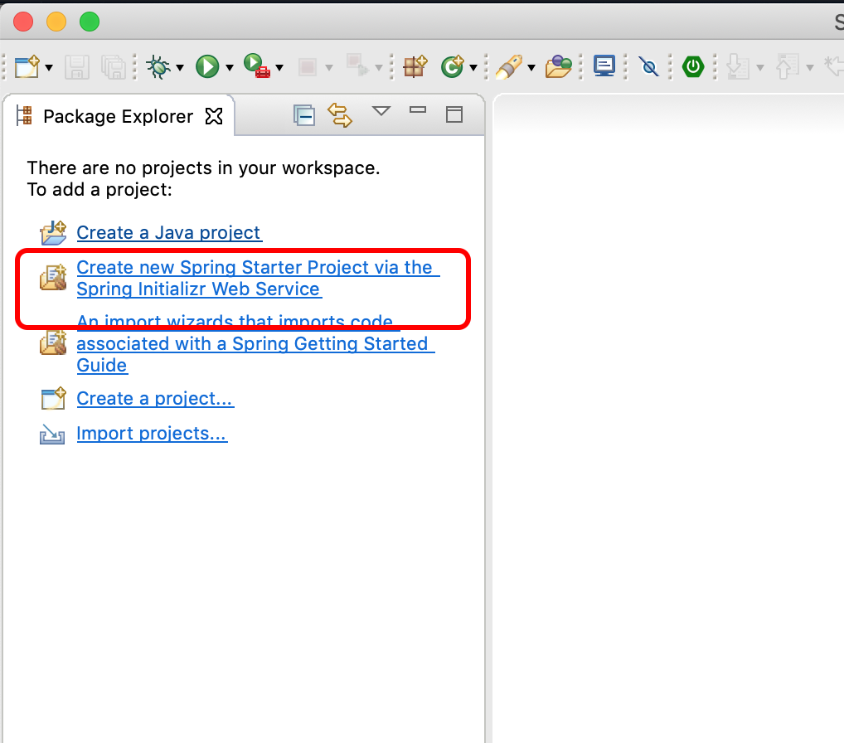The image size is (844, 743).
Task: Click the yellow macOS minimize button
Action: 56,22
